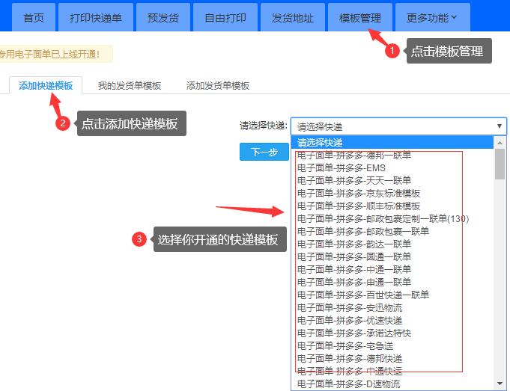Select 电子面单-拼多多-邮政包裹一联单

(392, 231)
